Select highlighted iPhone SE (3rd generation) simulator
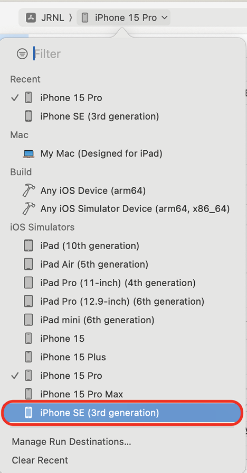Viewport: 247px width, 473px height. click(122, 413)
